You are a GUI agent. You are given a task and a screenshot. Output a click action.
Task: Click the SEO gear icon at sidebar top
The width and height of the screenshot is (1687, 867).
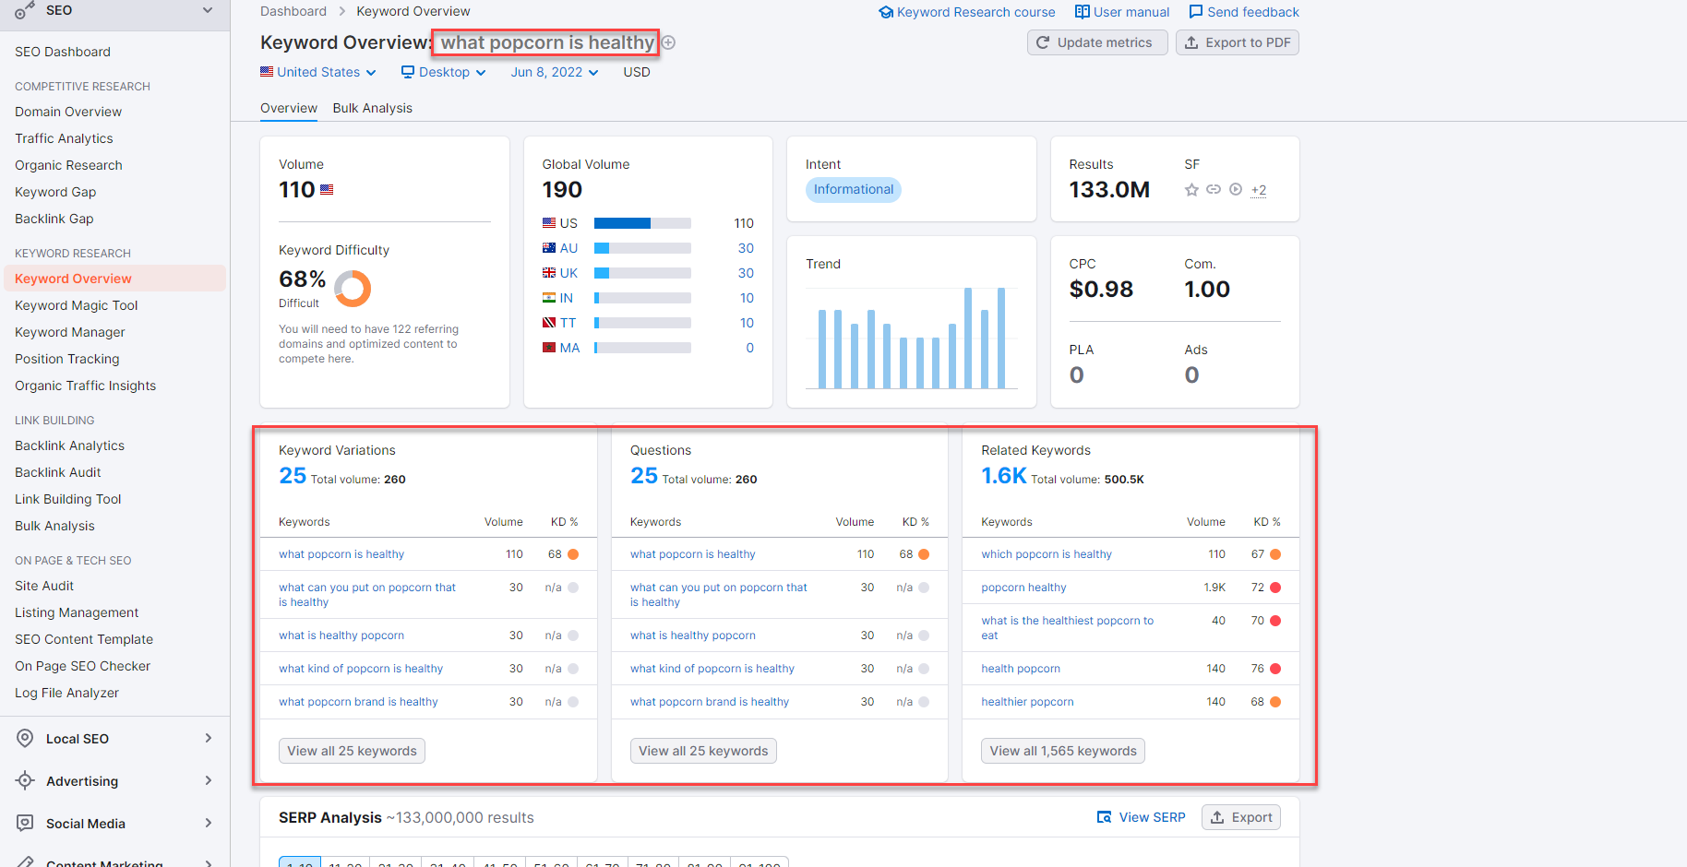[24, 11]
